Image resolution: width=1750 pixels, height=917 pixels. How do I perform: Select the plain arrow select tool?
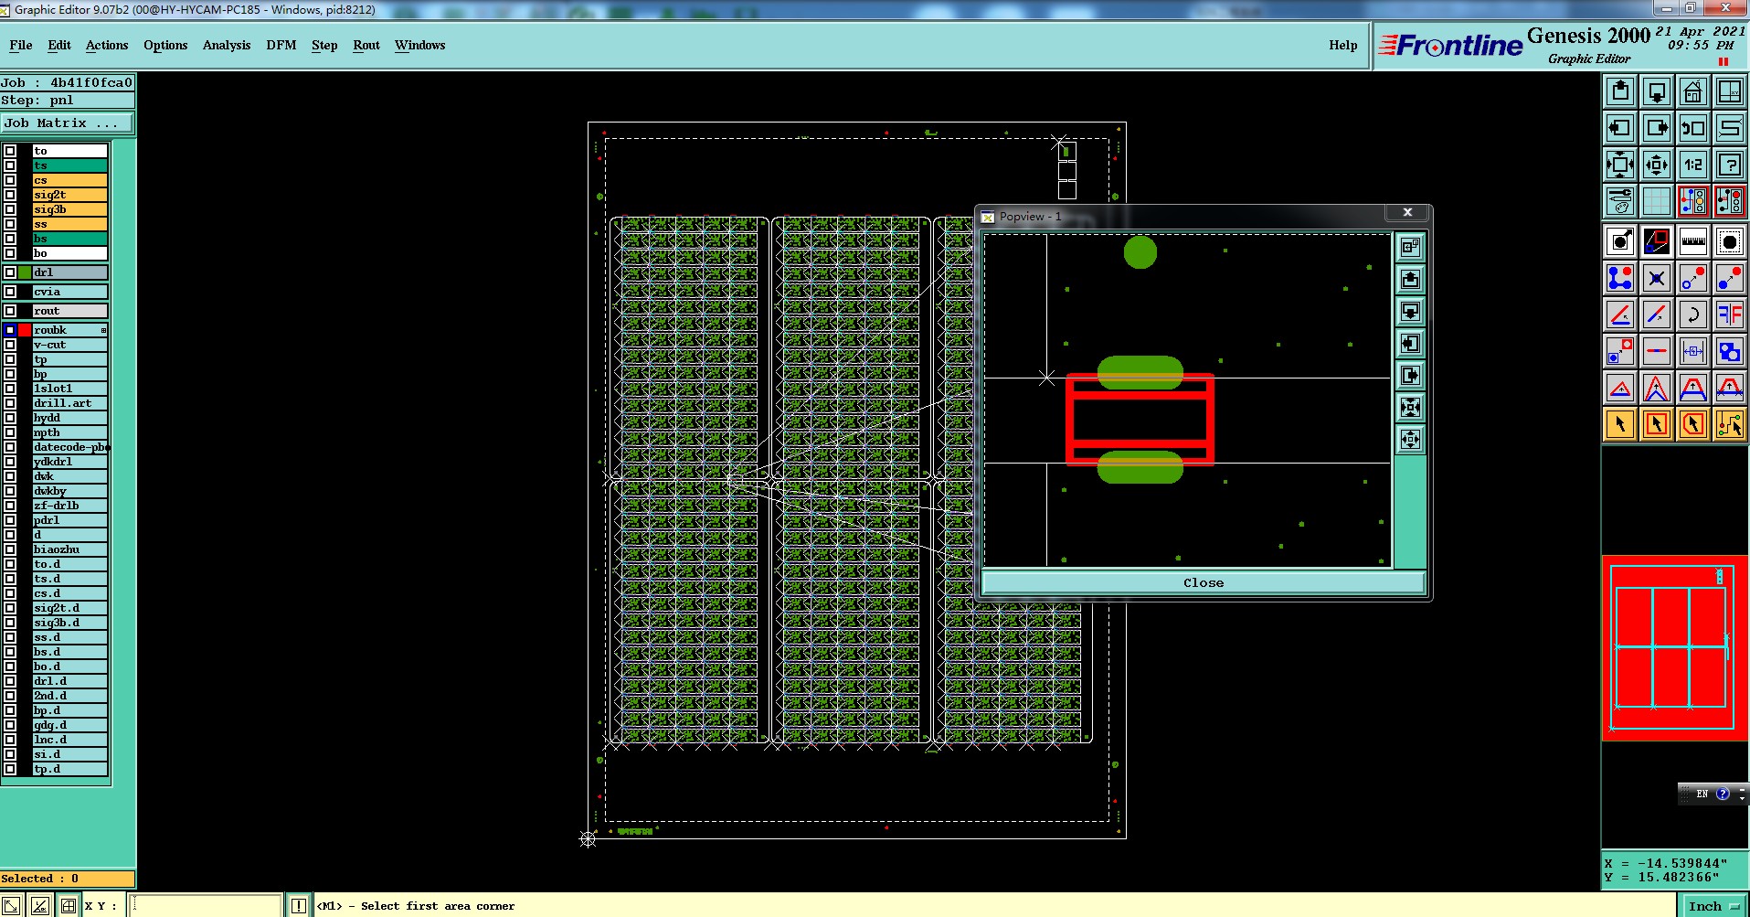(x=1620, y=424)
